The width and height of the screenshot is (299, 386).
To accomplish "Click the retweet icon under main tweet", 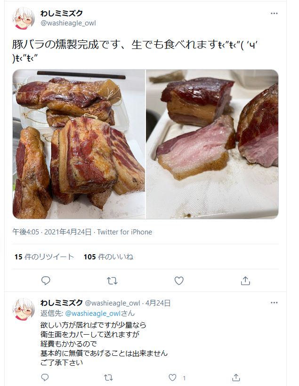I will (x=112, y=281).
